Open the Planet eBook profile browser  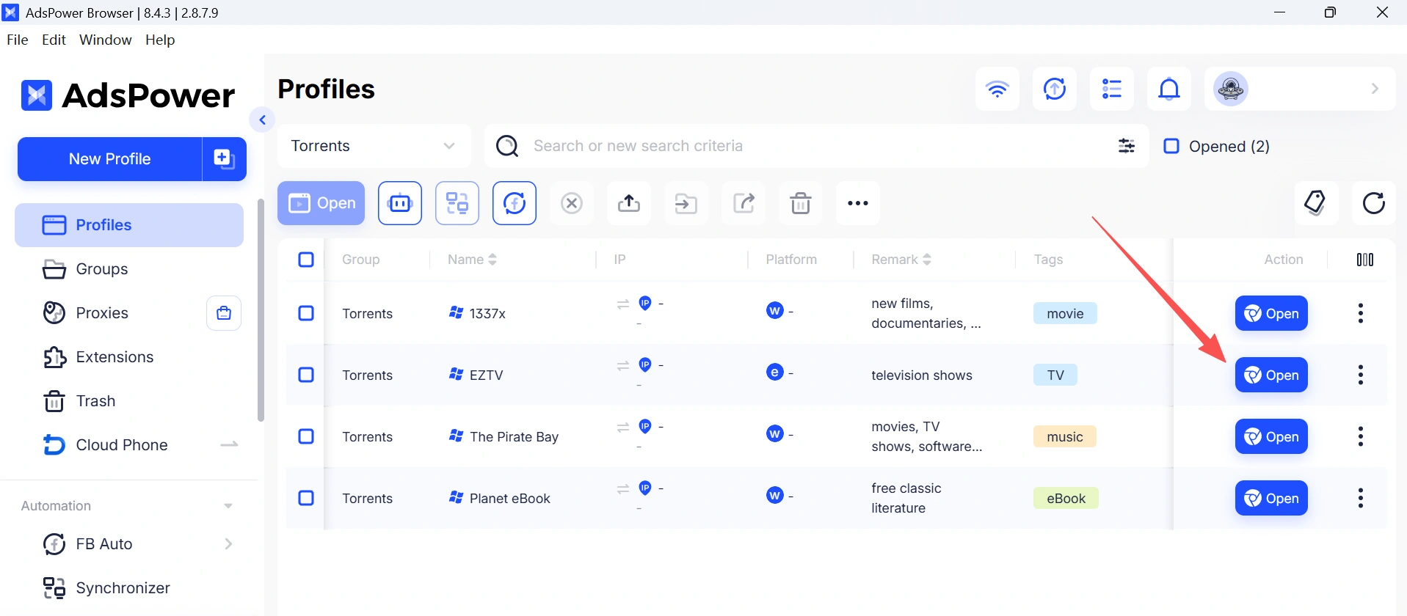click(1271, 498)
